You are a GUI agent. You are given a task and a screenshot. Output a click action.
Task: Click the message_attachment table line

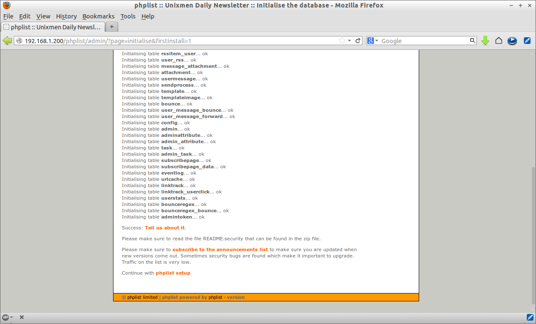pos(175,66)
